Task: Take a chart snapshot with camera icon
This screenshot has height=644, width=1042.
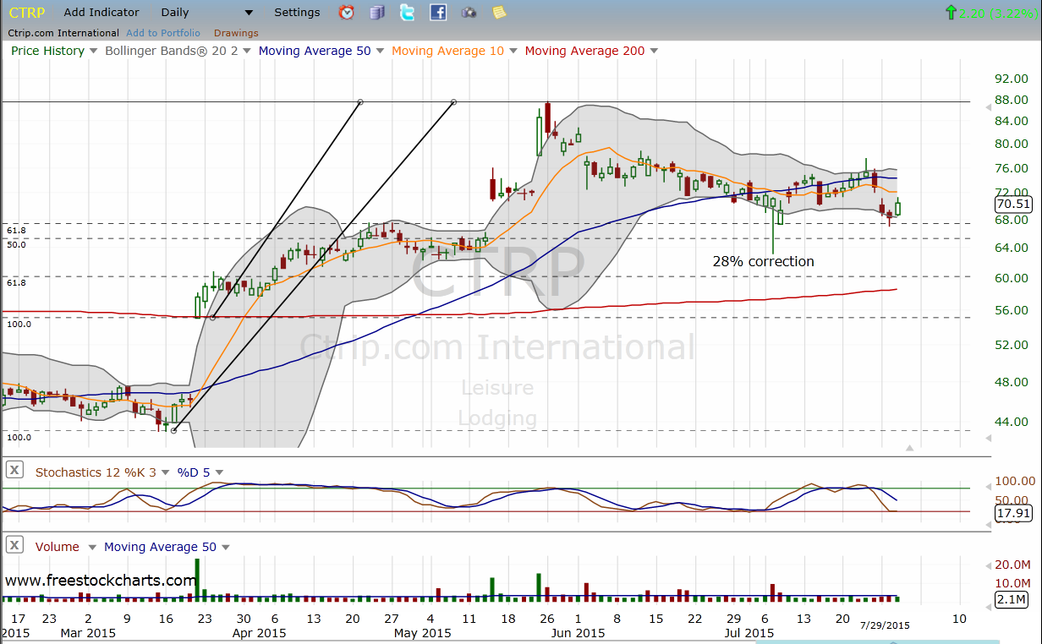Action: [x=469, y=13]
